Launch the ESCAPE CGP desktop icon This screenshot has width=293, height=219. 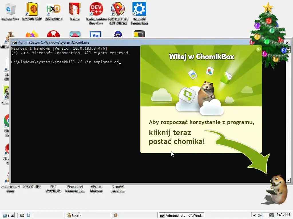(32, 11)
